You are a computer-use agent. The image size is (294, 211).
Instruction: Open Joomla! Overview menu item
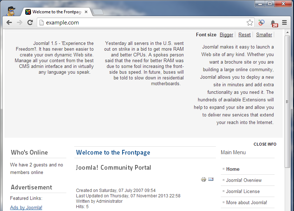tap(244, 180)
